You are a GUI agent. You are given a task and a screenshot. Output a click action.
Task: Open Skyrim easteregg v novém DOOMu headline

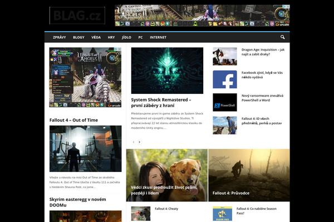pos(77,202)
